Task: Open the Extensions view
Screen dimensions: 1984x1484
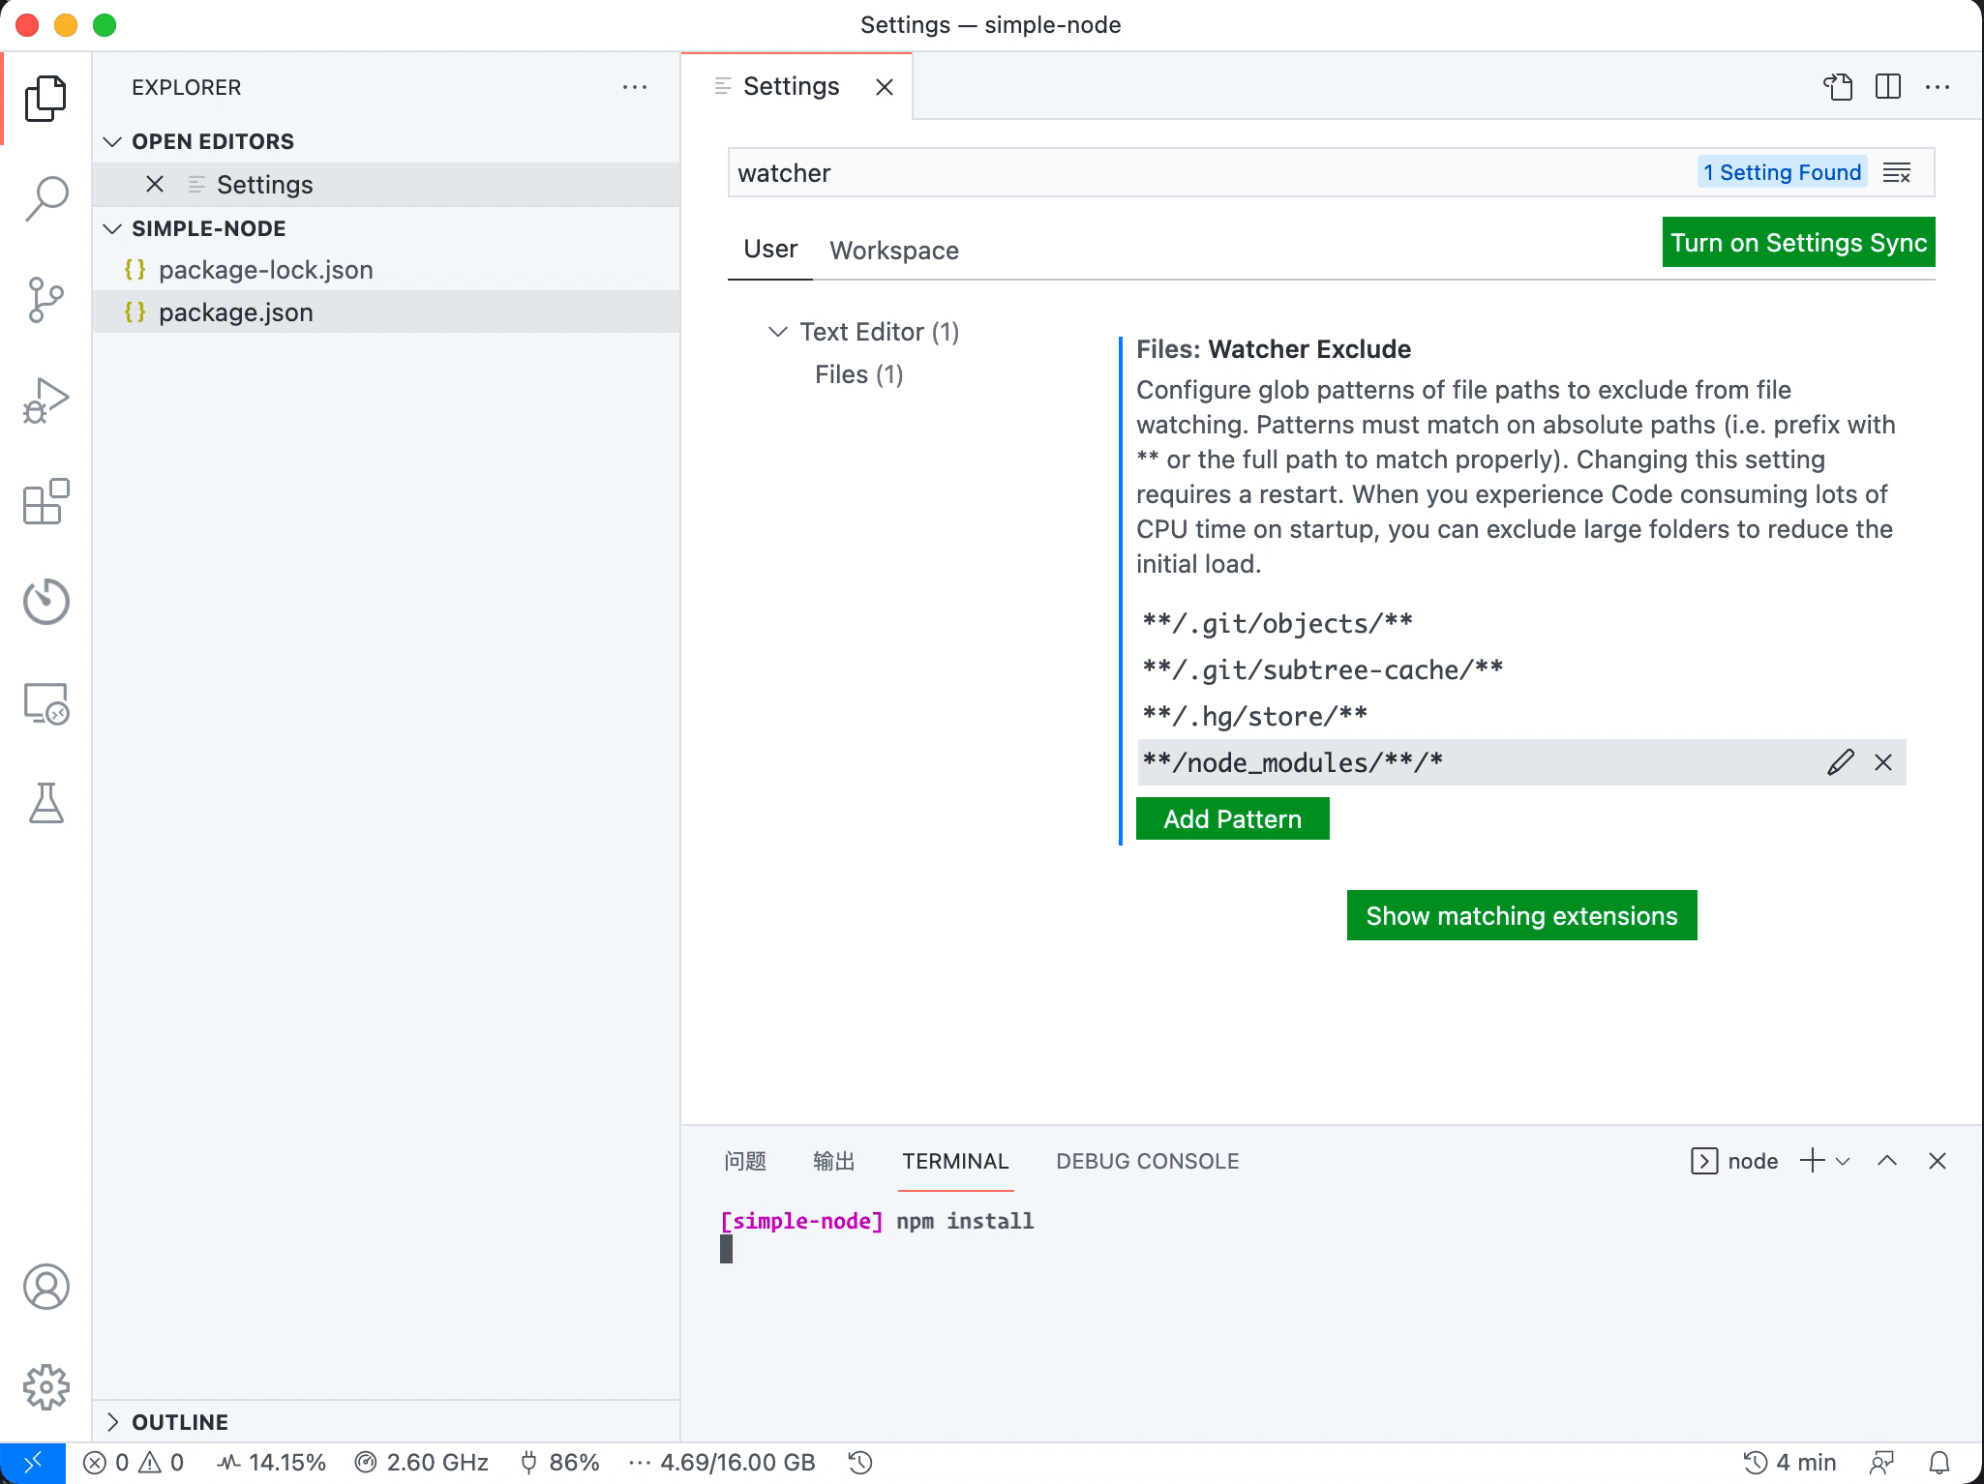Action: 45,501
